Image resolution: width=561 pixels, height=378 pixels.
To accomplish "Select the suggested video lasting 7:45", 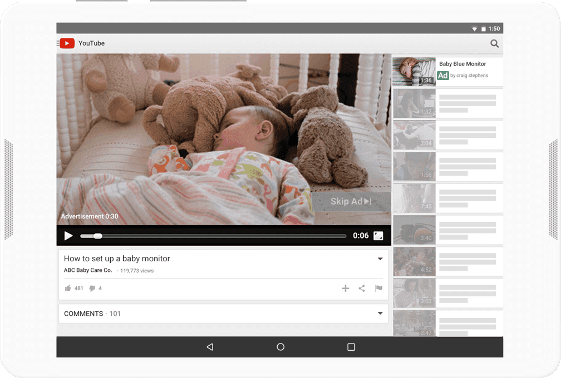I will click(x=414, y=198).
